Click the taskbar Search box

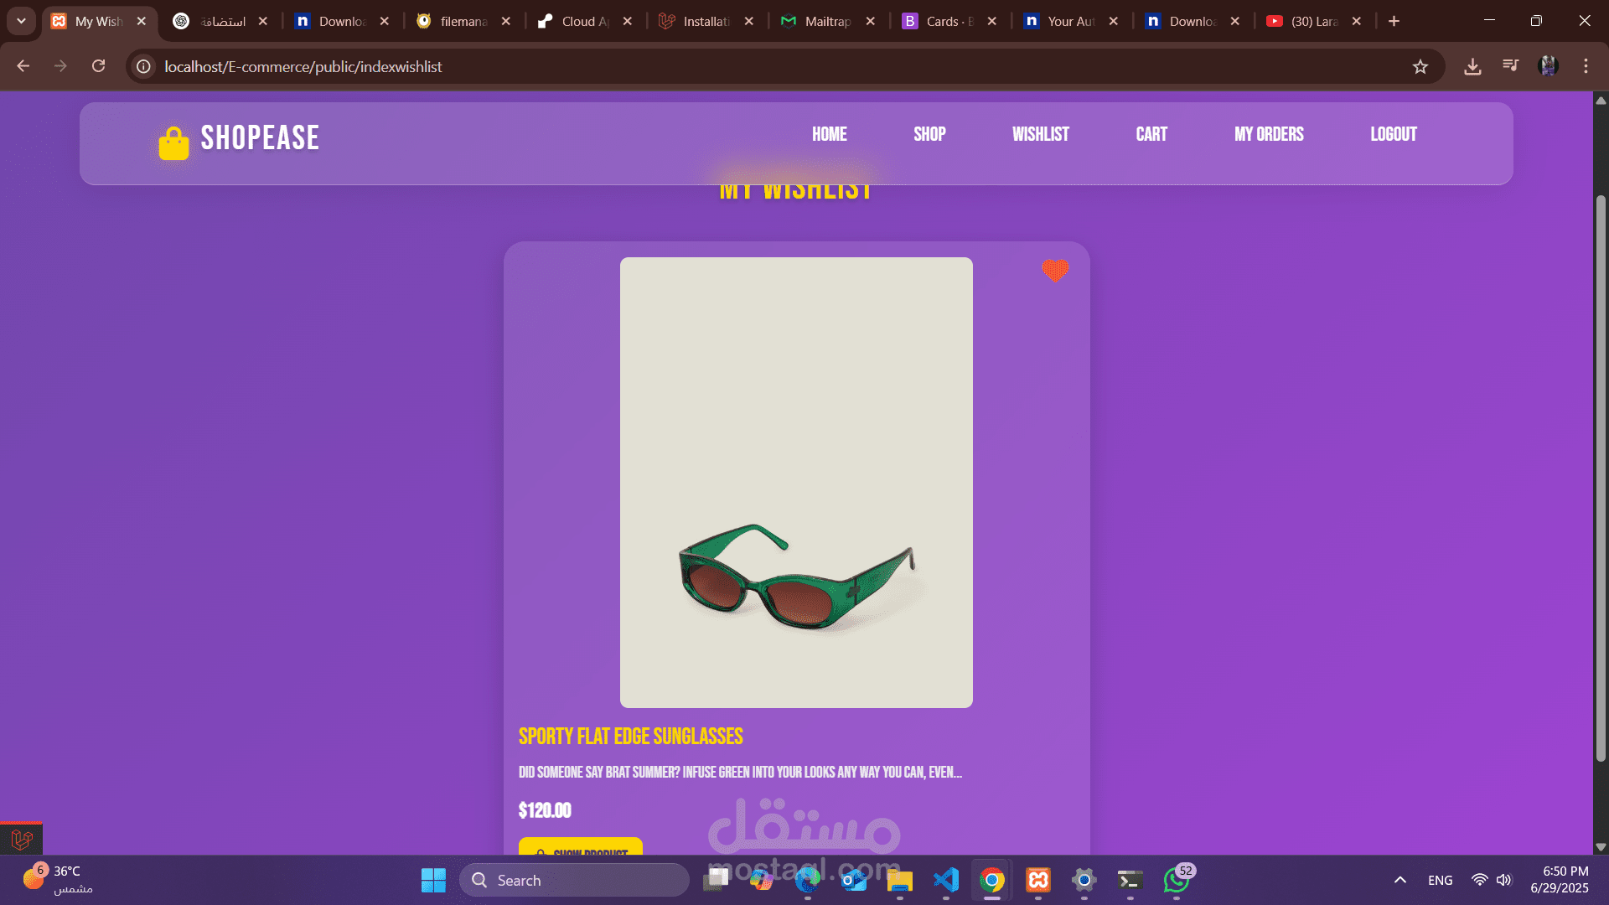(574, 880)
